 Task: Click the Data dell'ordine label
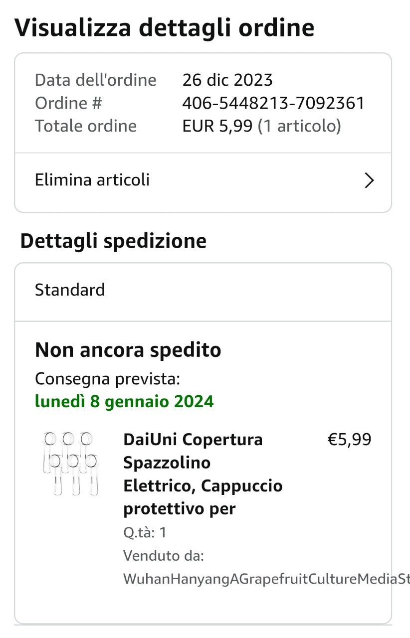click(95, 80)
